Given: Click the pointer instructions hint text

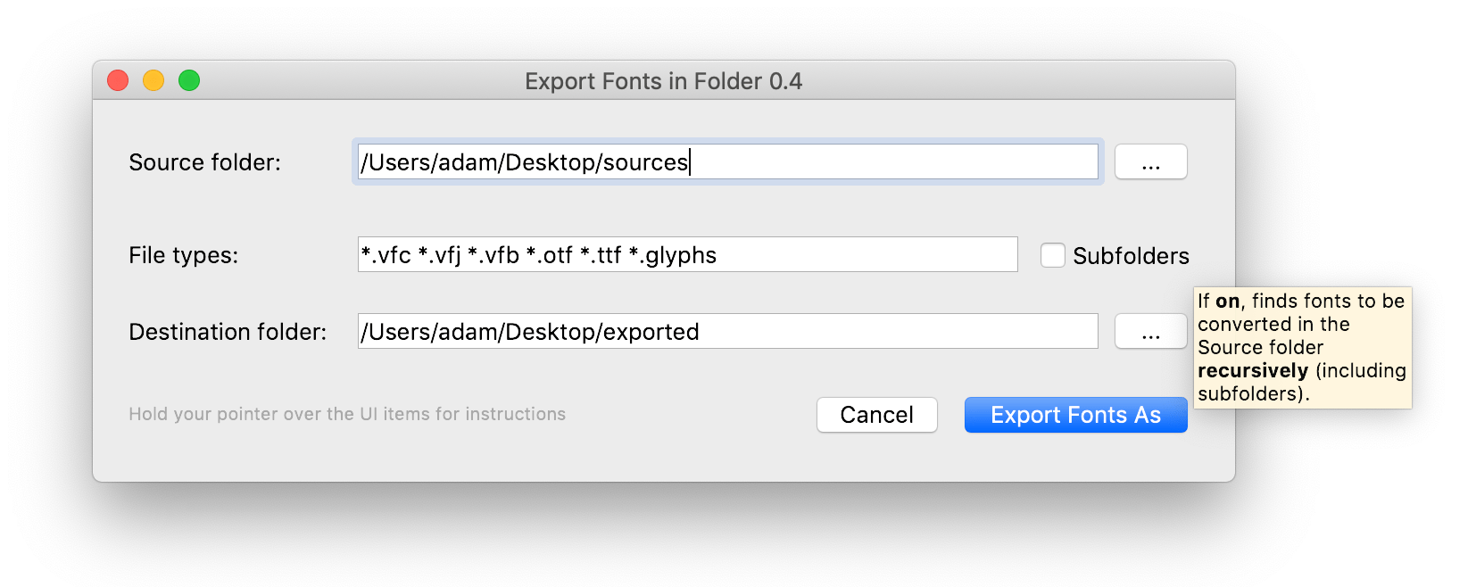Looking at the screenshot, I should point(347,414).
